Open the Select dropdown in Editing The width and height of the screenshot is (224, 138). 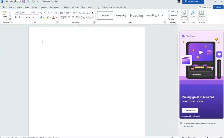(172, 19)
